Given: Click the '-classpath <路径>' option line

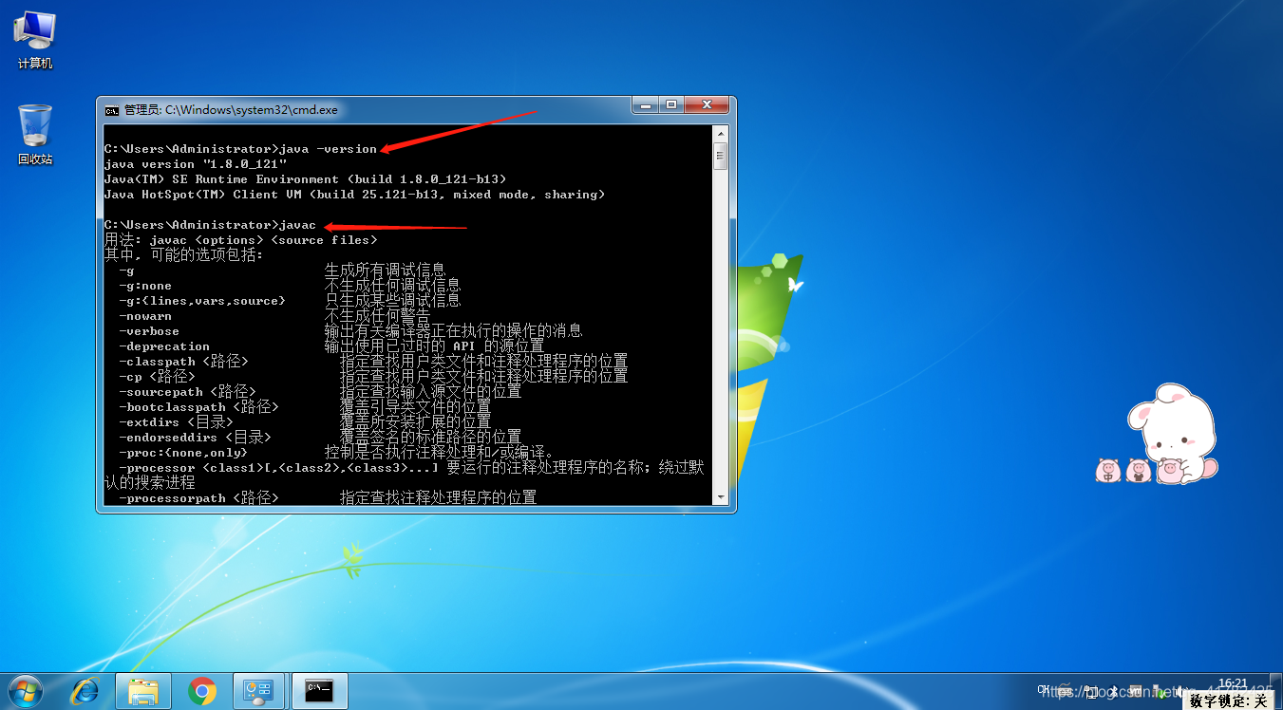Looking at the screenshot, I should [x=373, y=362].
